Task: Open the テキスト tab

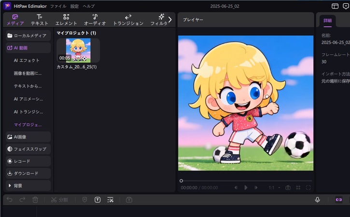Action: click(39, 20)
